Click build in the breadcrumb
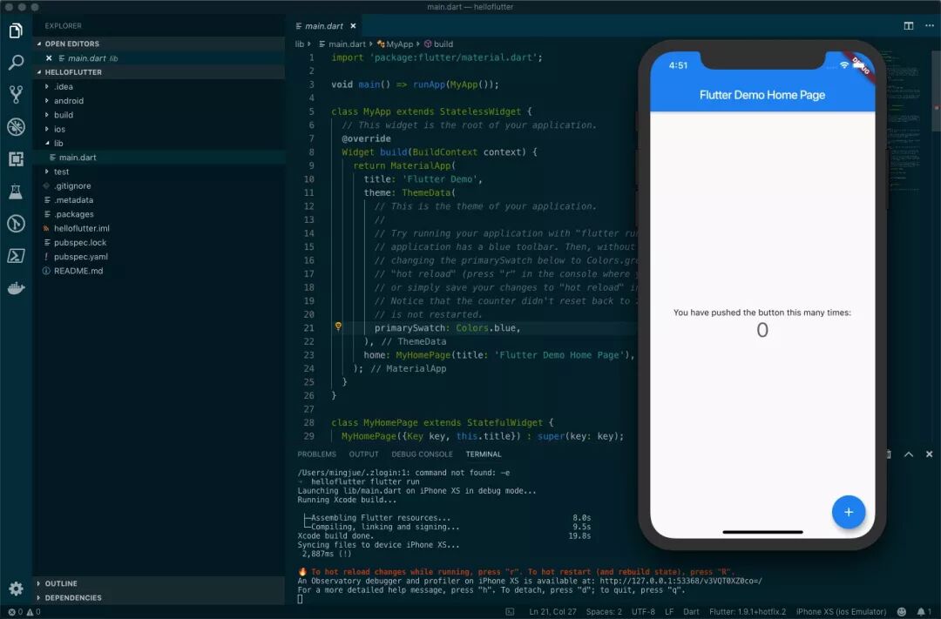This screenshot has height=619, width=941. [x=438, y=44]
